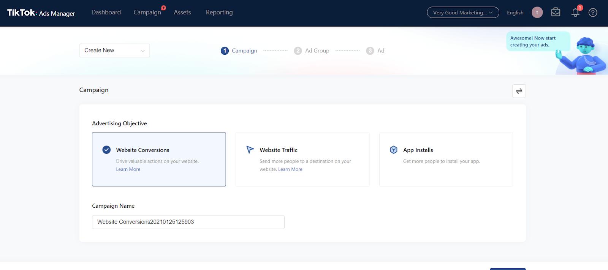
Task: Go to the Dashboard menu
Action: [x=106, y=12]
